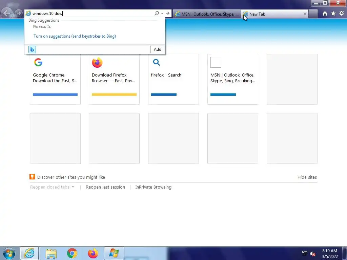The height and width of the screenshot is (260, 347).
Task: Open Windows Explorer folder in taskbar
Action: click(51, 253)
